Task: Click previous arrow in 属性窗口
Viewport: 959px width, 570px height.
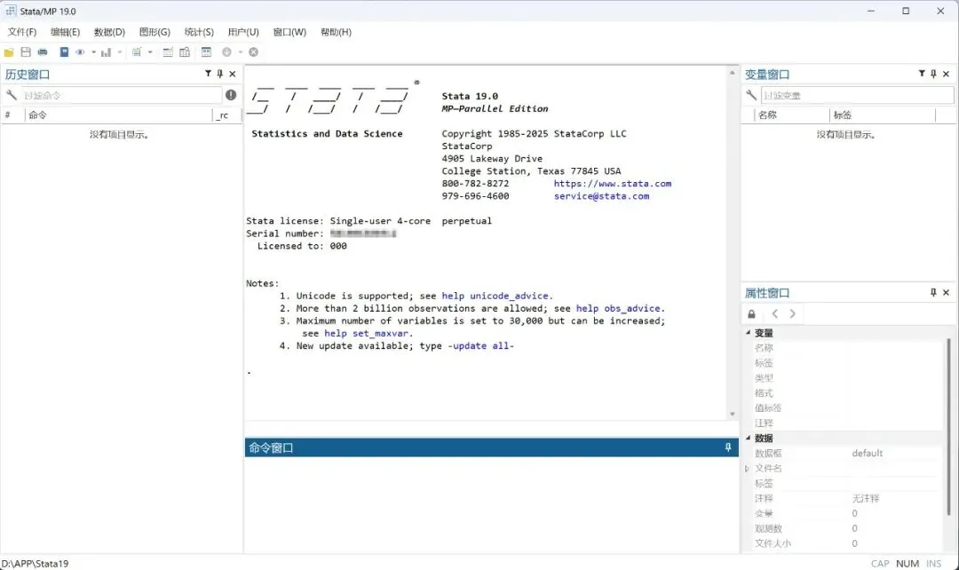Action: click(x=775, y=313)
